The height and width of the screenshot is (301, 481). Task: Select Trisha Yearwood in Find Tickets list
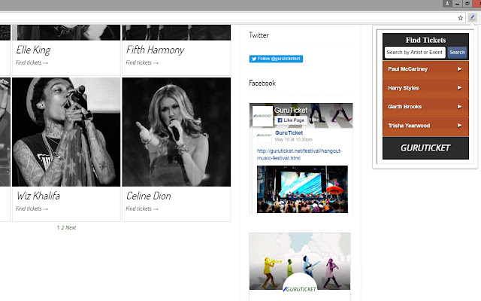(425, 127)
